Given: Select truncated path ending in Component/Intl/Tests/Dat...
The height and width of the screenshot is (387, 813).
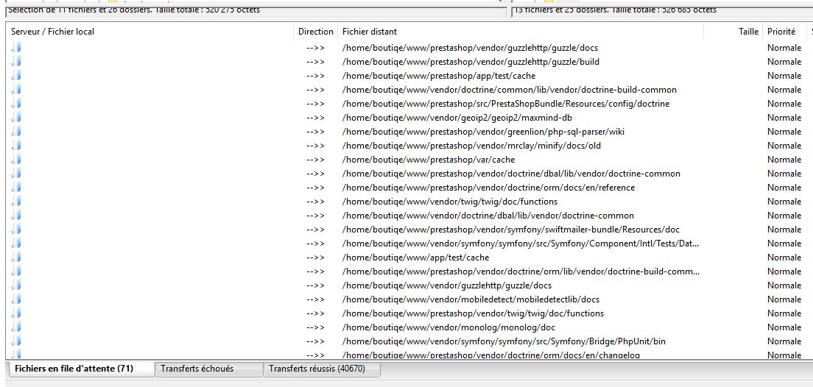Looking at the screenshot, I should 521,244.
